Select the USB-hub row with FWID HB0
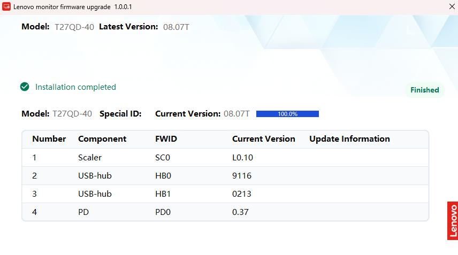Image resolution: width=458 pixels, height=255 pixels. [225, 176]
